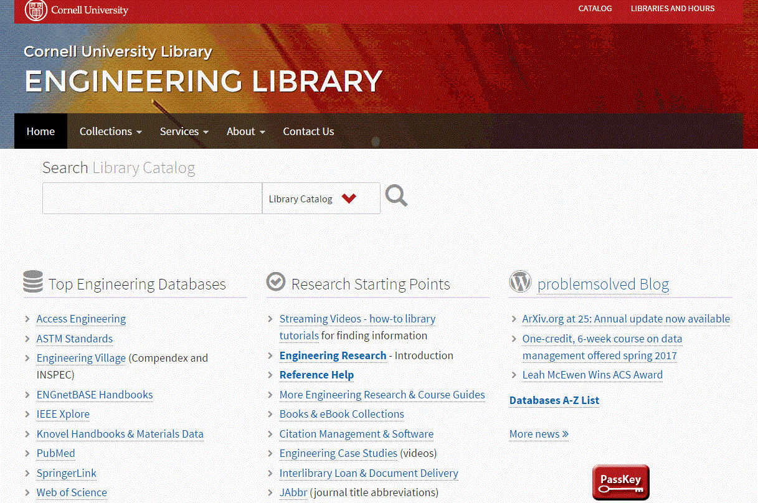Open the Collections dropdown menu
758x503 pixels.
pos(107,131)
